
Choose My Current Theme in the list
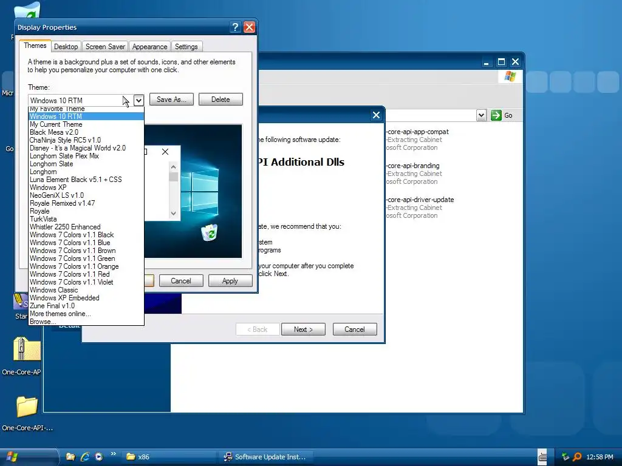[x=86, y=124]
